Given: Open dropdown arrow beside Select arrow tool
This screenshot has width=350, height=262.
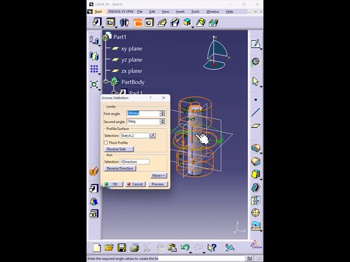Looking at the screenshot, I should point(261,87).
